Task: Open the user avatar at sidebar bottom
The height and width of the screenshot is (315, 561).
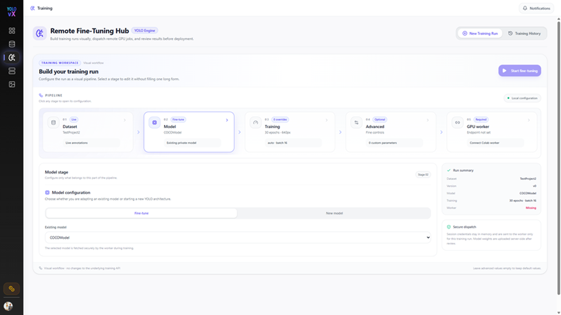Action: pyautogui.click(x=8, y=306)
